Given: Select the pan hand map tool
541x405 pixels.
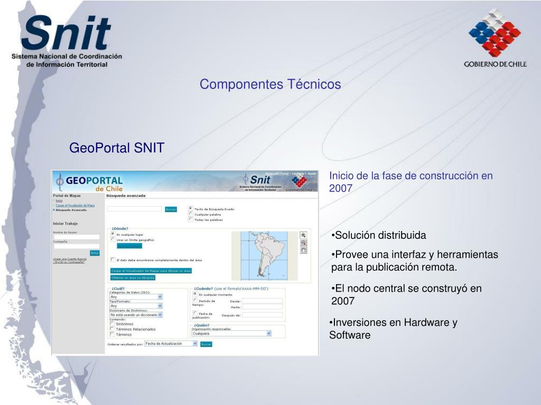Looking at the screenshot, I should [303, 250].
